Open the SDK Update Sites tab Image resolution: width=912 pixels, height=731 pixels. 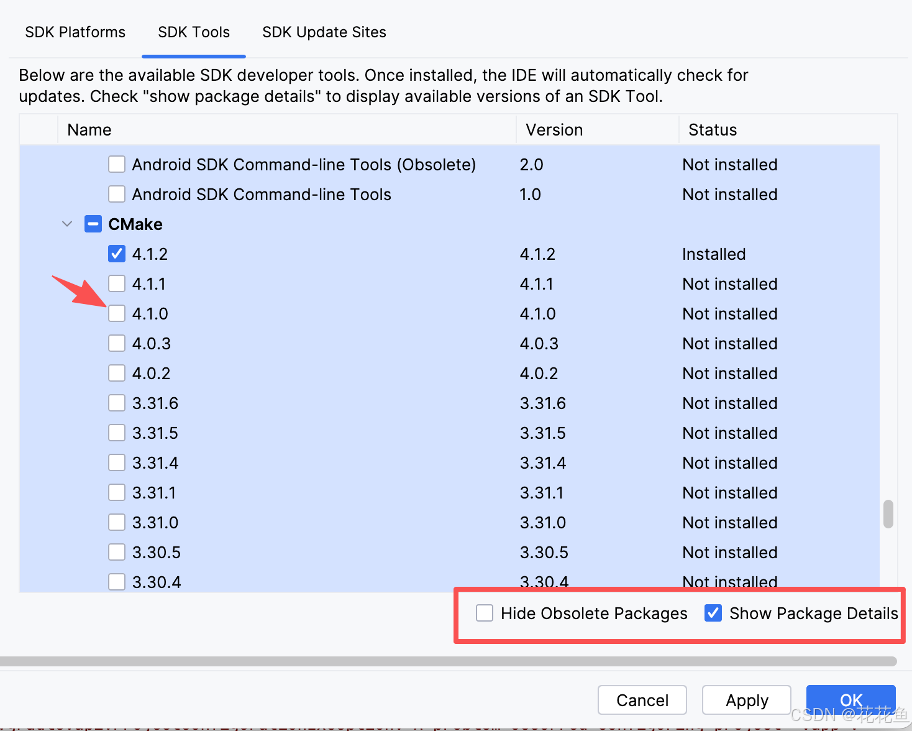[324, 32]
